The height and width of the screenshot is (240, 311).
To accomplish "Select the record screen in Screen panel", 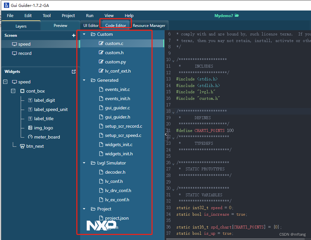I will pyautogui.click(x=24, y=53).
